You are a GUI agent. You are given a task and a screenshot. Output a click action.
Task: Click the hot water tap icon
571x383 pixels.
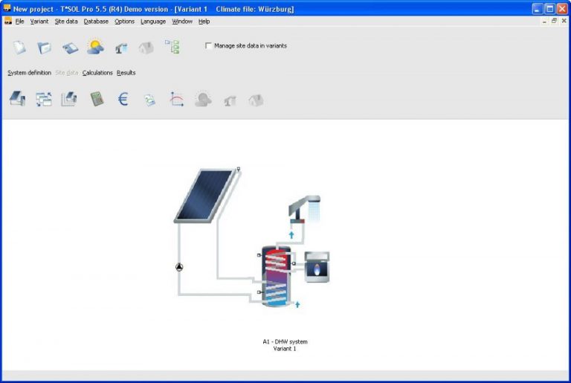[x=120, y=48]
